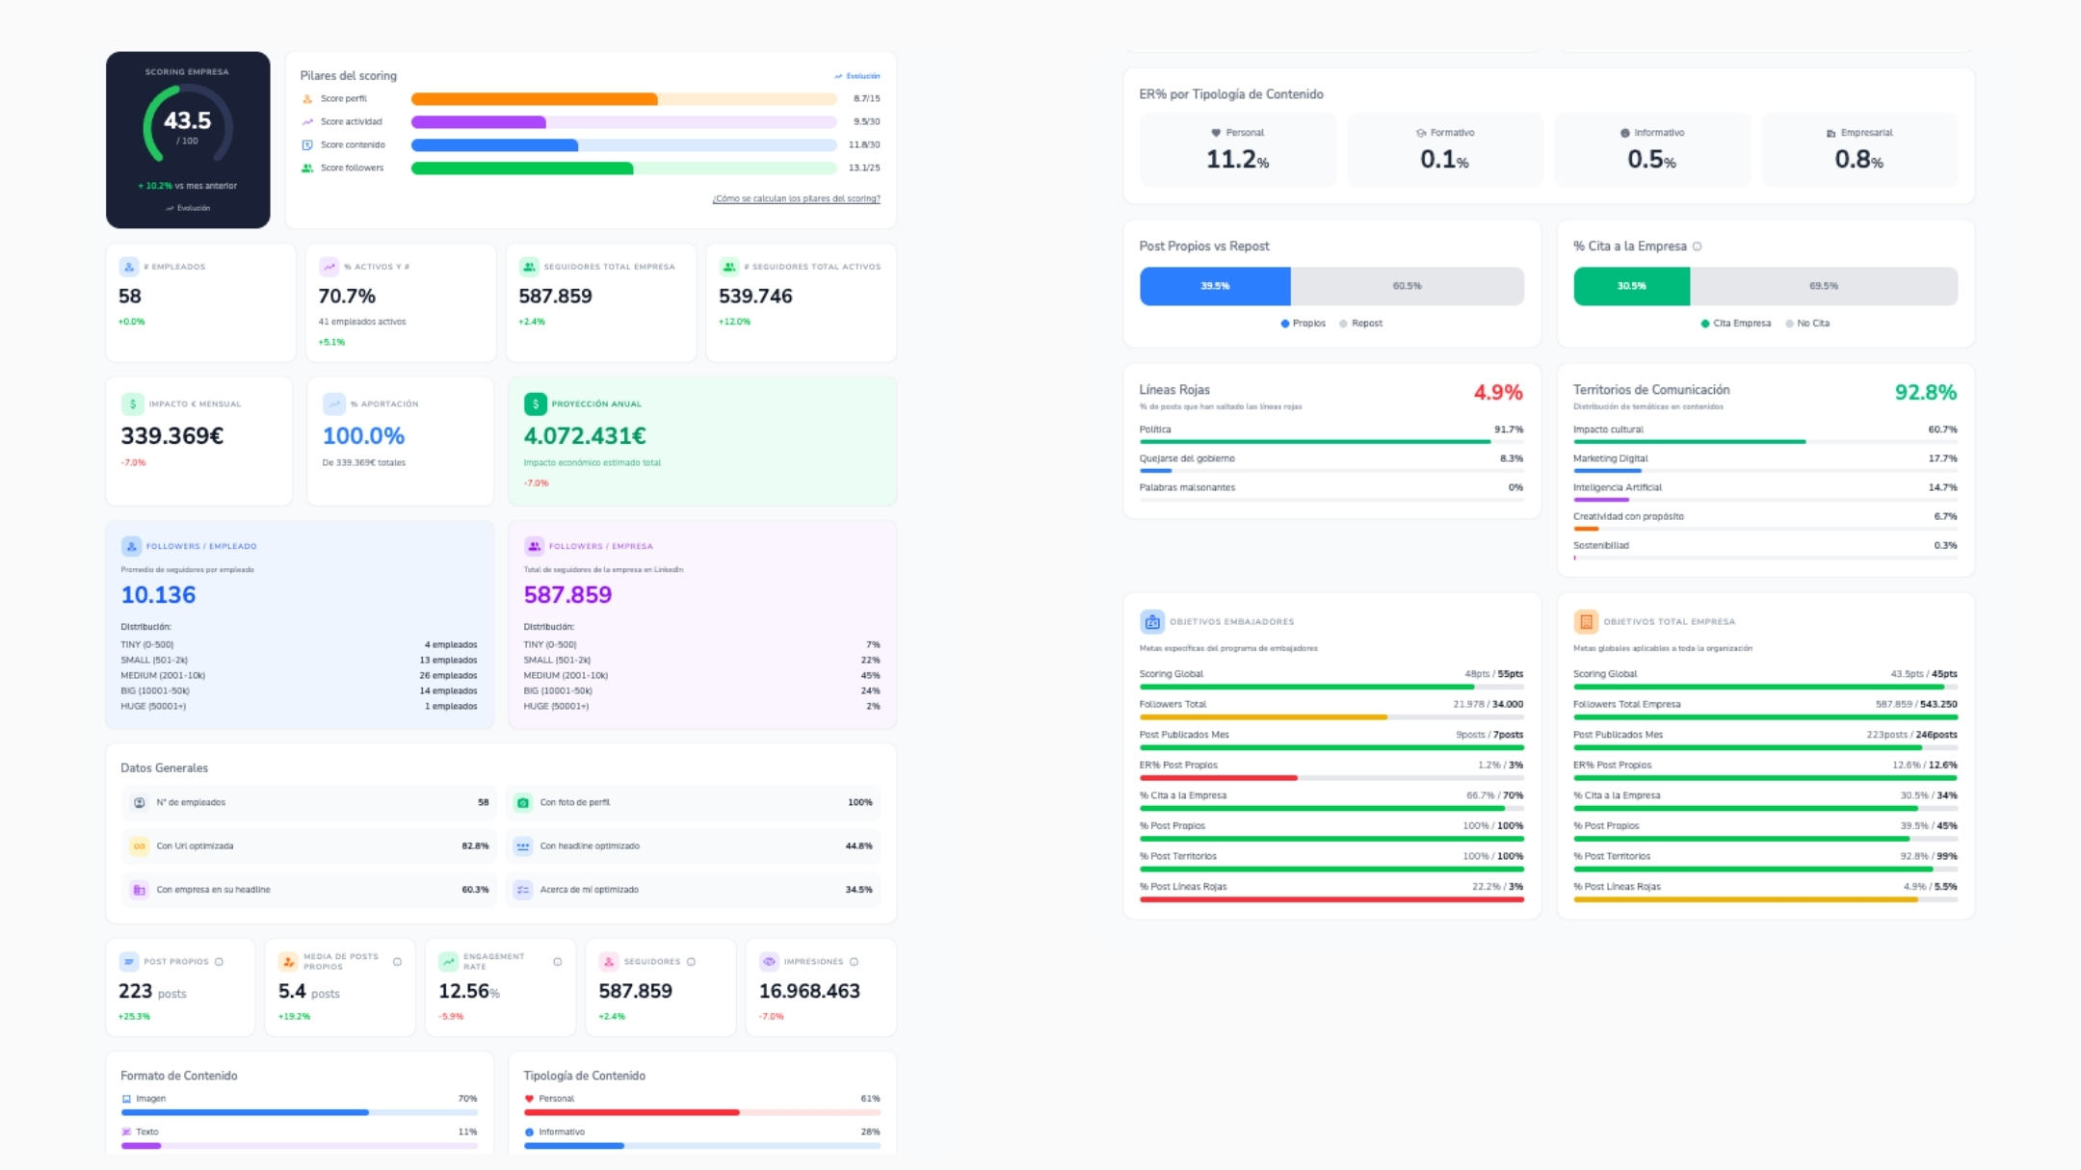Click the blue 39.5% Propios bar segment

1214,286
